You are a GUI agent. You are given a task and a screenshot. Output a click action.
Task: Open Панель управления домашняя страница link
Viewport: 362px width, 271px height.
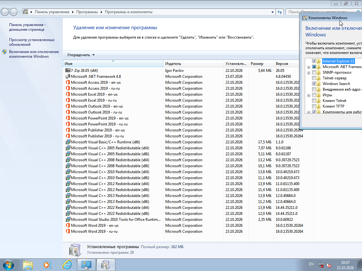[x=27, y=27]
